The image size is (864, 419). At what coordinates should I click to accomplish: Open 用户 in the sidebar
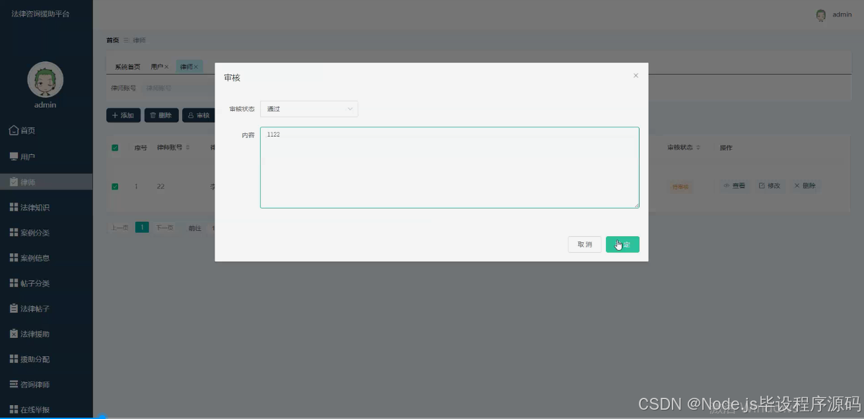pyautogui.click(x=46, y=156)
